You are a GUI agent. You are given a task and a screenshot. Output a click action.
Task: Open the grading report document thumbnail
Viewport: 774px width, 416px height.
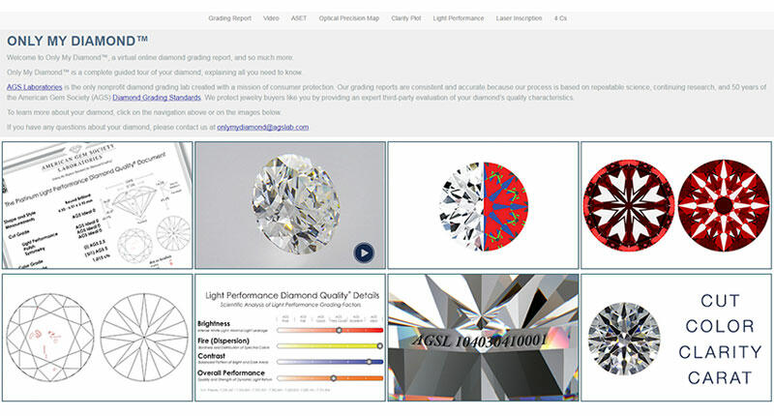pos(97,205)
